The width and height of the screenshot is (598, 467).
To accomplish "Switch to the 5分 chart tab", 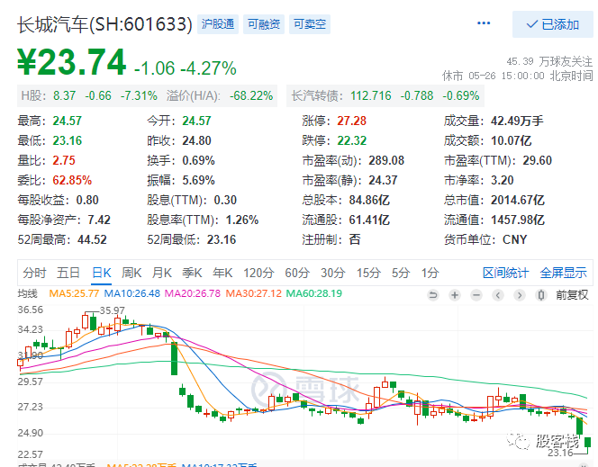I will [401, 273].
